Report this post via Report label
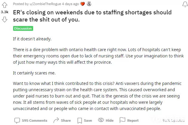Viewport: 188px width, 125px height. tap(133, 121)
